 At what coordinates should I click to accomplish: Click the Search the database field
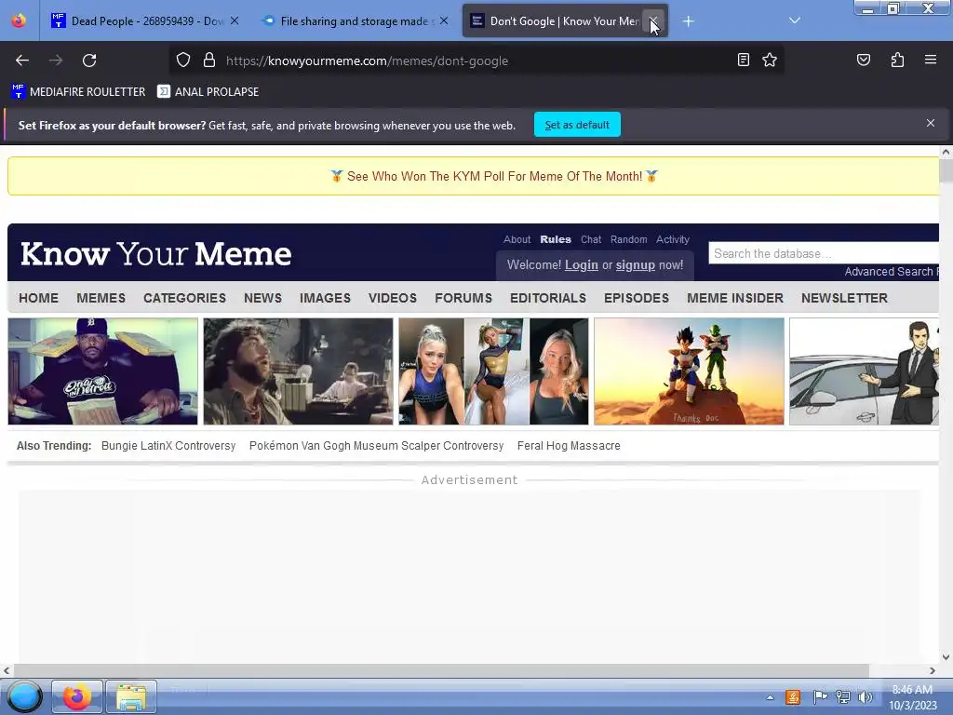(x=824, y=253)
